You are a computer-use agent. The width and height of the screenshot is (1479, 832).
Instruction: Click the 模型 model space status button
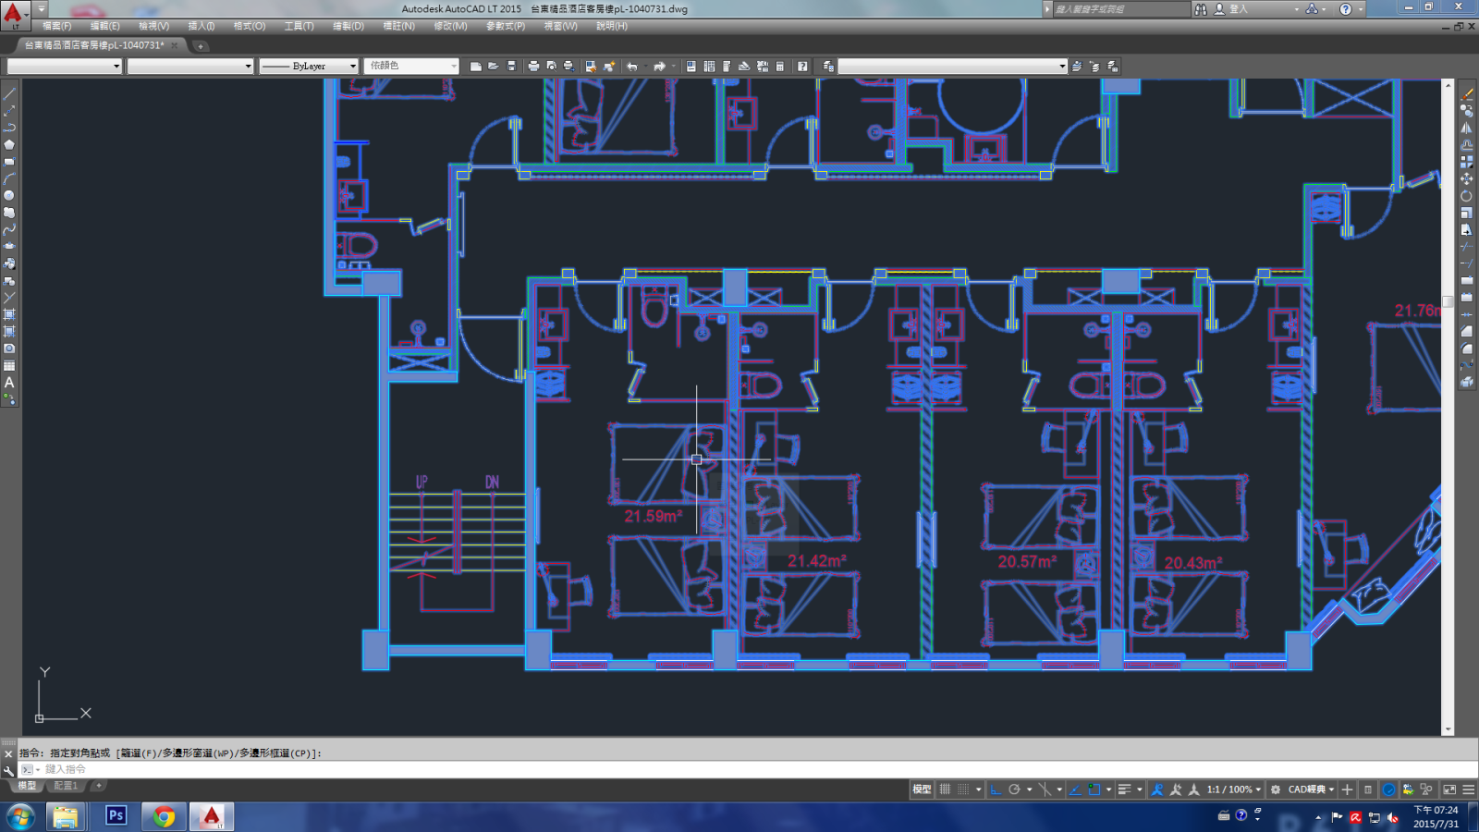[x=922, y=789]
